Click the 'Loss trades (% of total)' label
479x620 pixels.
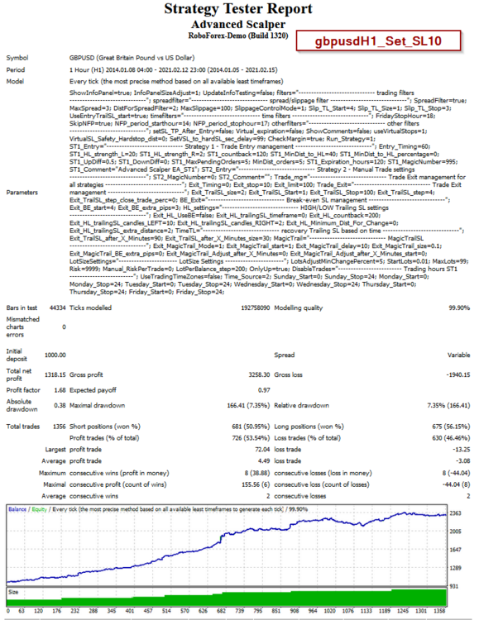pos(307,438)
